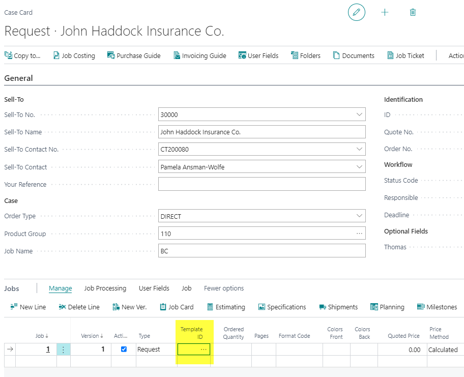The width and height of the screenshot is (464, 377).
Task: Expand the Sell-To No. dropdown
Action: point(359,114)
